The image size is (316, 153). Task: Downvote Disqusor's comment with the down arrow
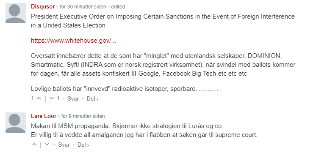(52, 98)
